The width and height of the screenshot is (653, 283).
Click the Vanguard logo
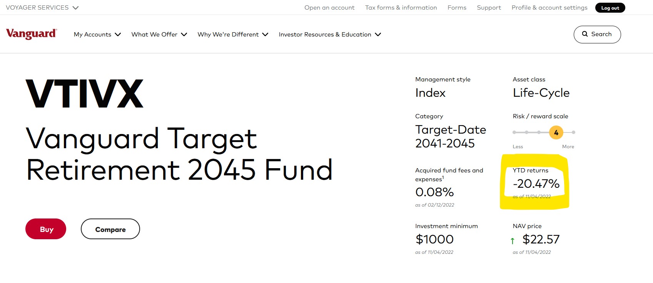(32, 34)
